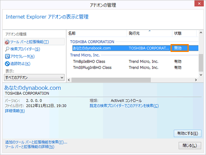Click TOSHIBA CORPORAT... publisher cell
The image size is (206, 155).
(149, 48)
